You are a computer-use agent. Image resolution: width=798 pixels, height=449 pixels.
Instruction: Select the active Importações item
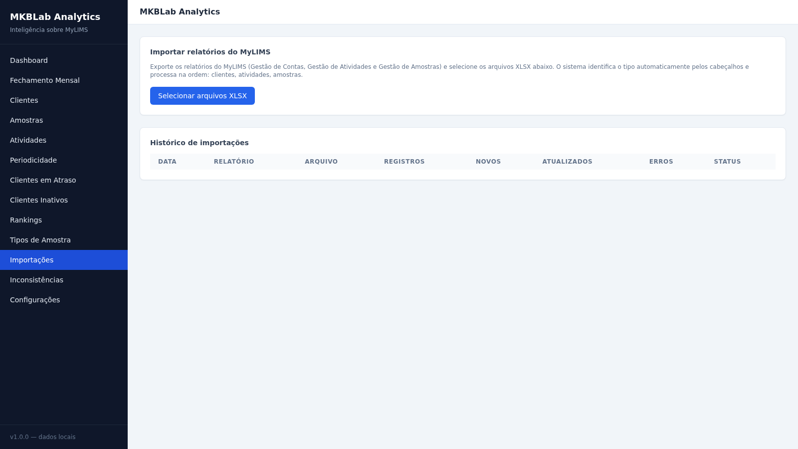(64, 260)
